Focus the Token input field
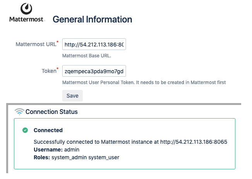The image size is (252, 179). (x=94, y=71)
